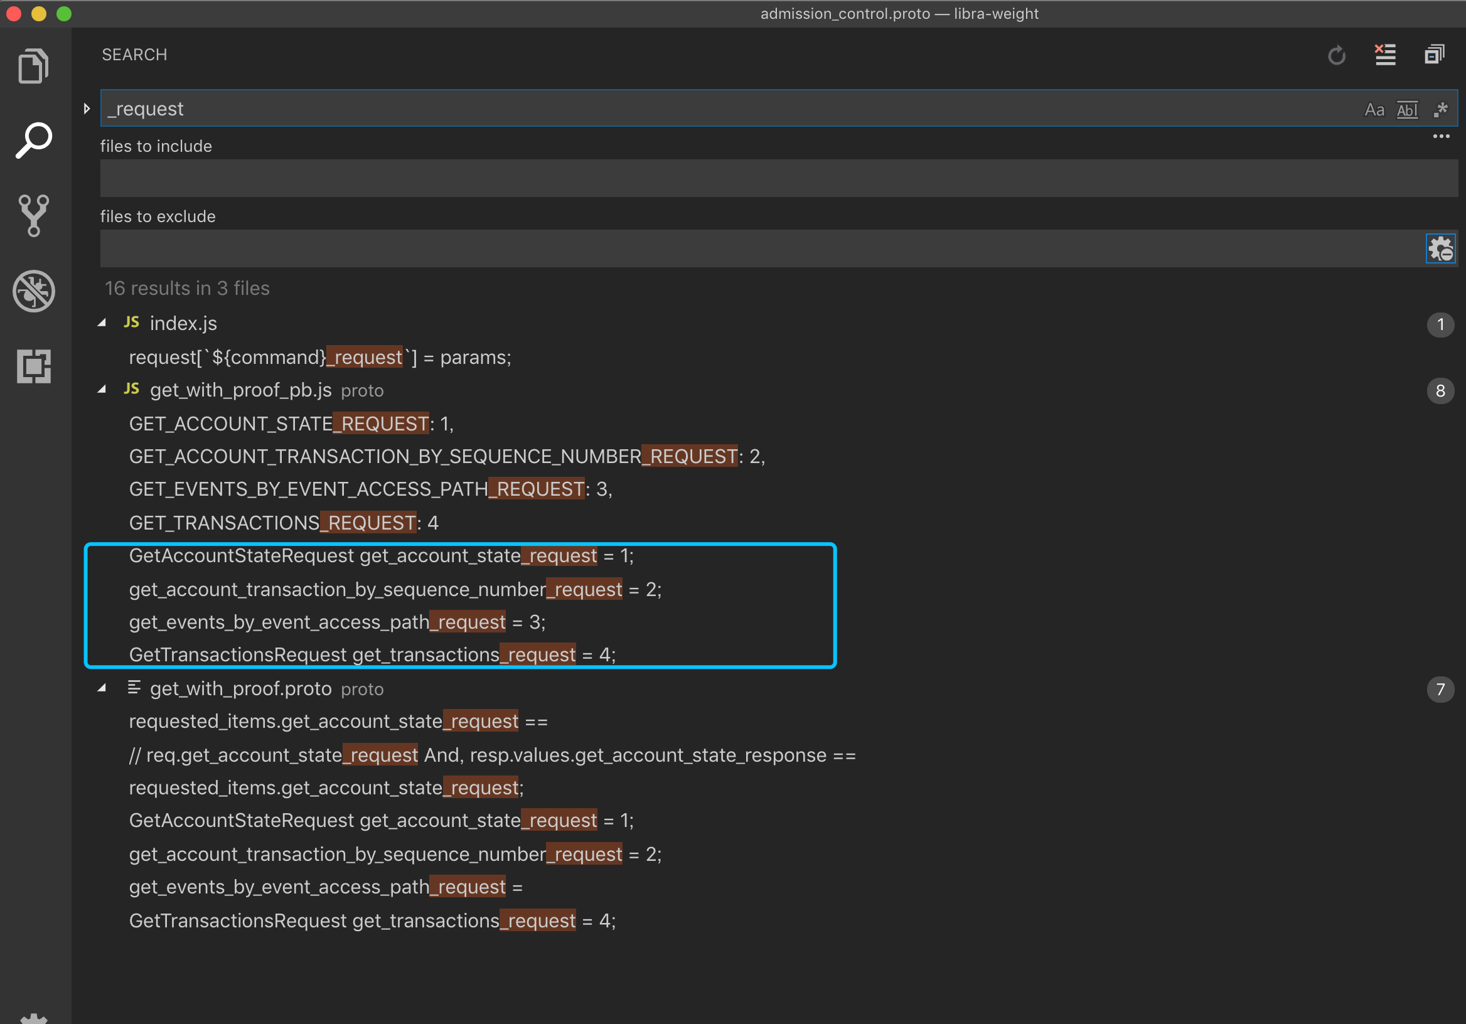The image size is (1466, 1024).
Task: Toggle match whole word search icon
Action: (x=1406, y=108)
